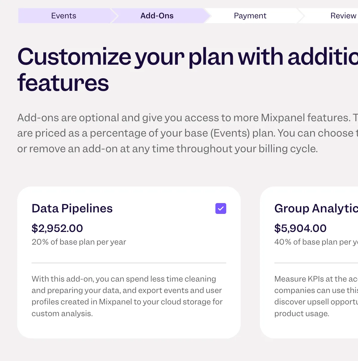Toggle the purple checkmark on Data Pipelines card
The image size is (358, 361).
pos(221,208)
